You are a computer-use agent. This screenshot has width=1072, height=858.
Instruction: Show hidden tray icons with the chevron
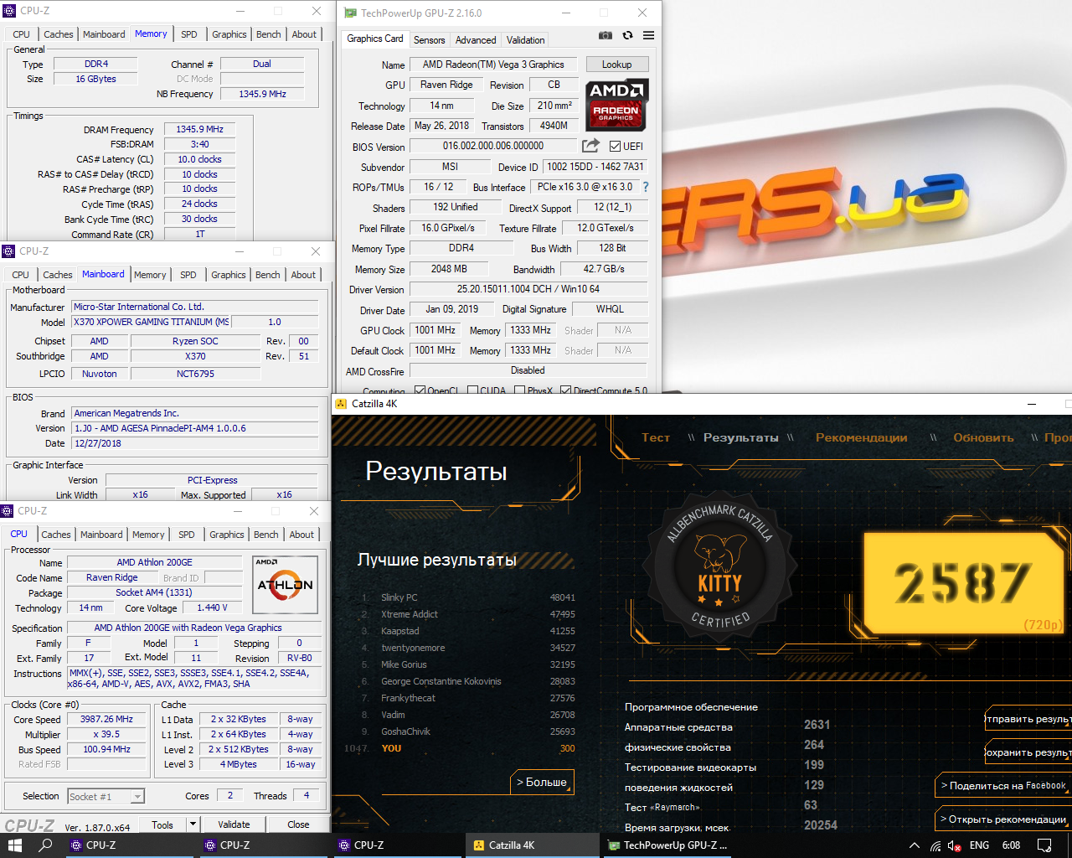[914, 845]
